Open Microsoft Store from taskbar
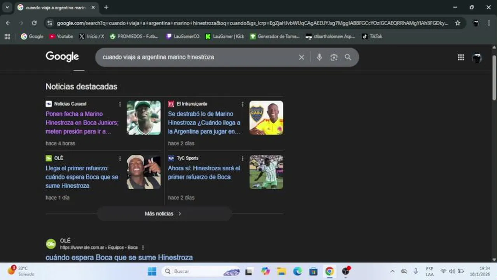Screen dimensions: 497x280 tap(313, 271)
